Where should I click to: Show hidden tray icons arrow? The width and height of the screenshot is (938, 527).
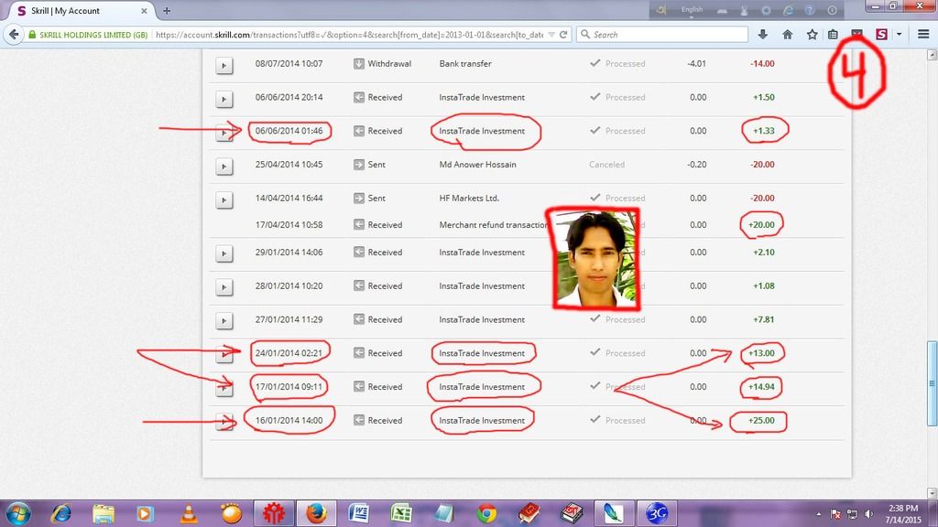[x=818, y=514]
